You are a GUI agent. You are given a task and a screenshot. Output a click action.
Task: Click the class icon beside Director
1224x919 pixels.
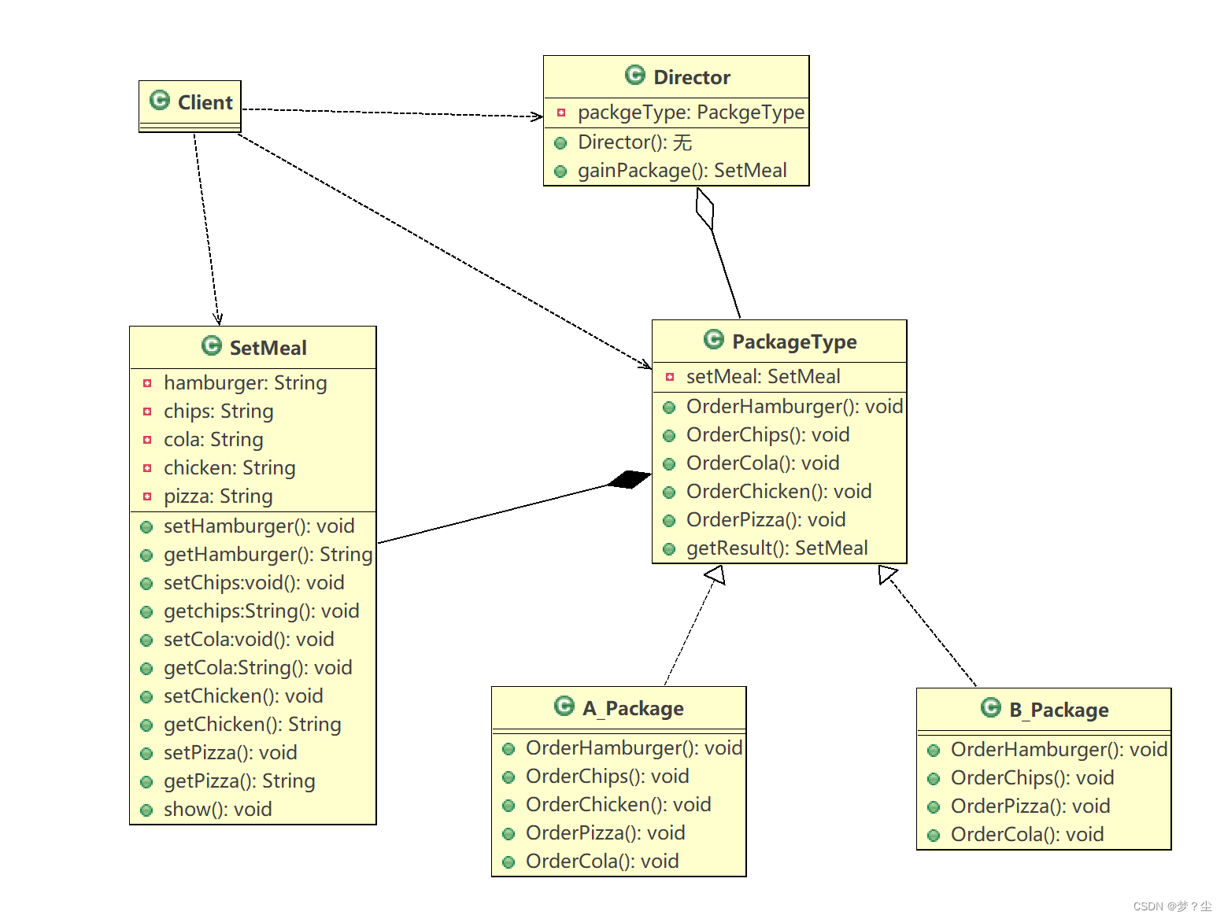click(635, 75)
